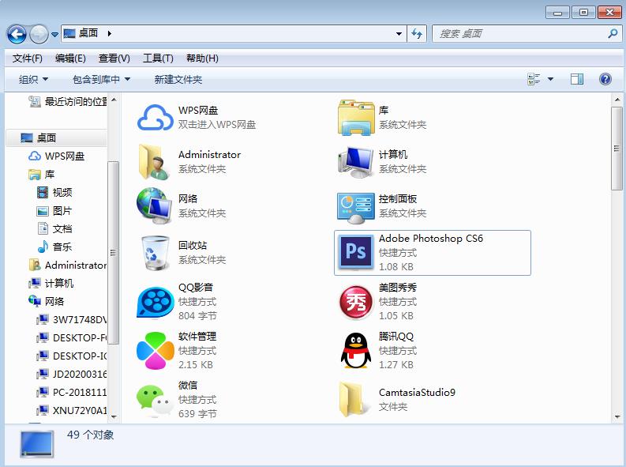Select network computer PC-2018111 in sidebar
The height and width of the screenshot is (467, 626).
tap(72, 392)
